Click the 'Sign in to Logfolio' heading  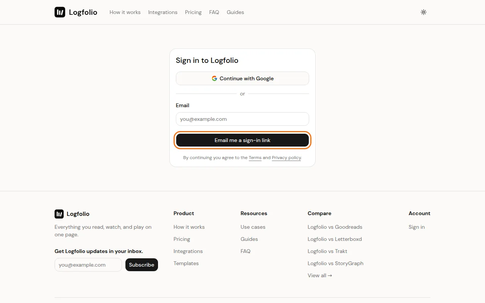click(x=207, y=60)
